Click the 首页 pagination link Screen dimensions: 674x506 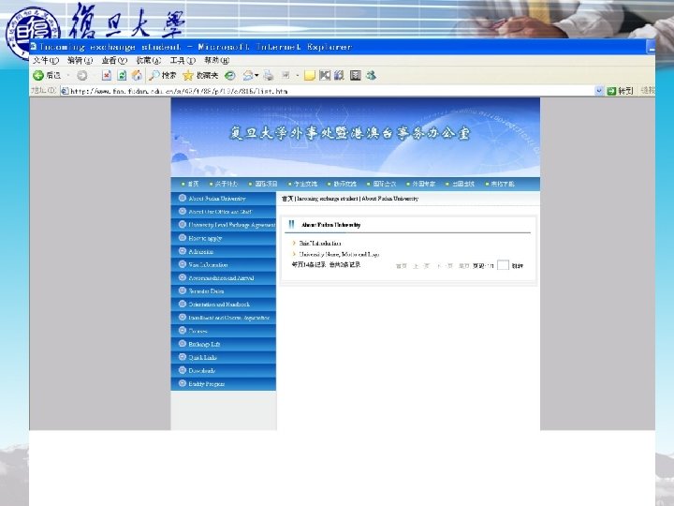[x=401, y=266]
